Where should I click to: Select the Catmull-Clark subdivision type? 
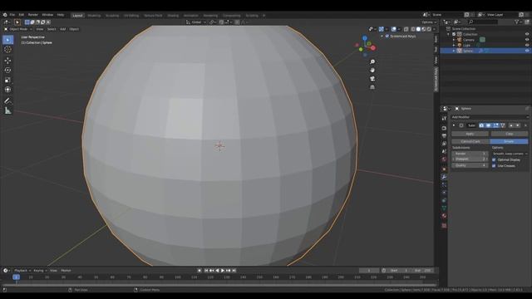point(470,141)
